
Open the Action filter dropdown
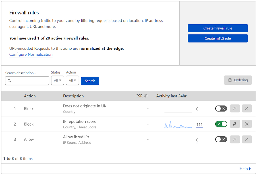pos(72,80)
